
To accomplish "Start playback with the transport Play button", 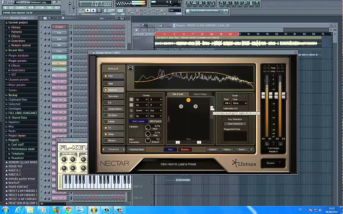I will [87, 10].
